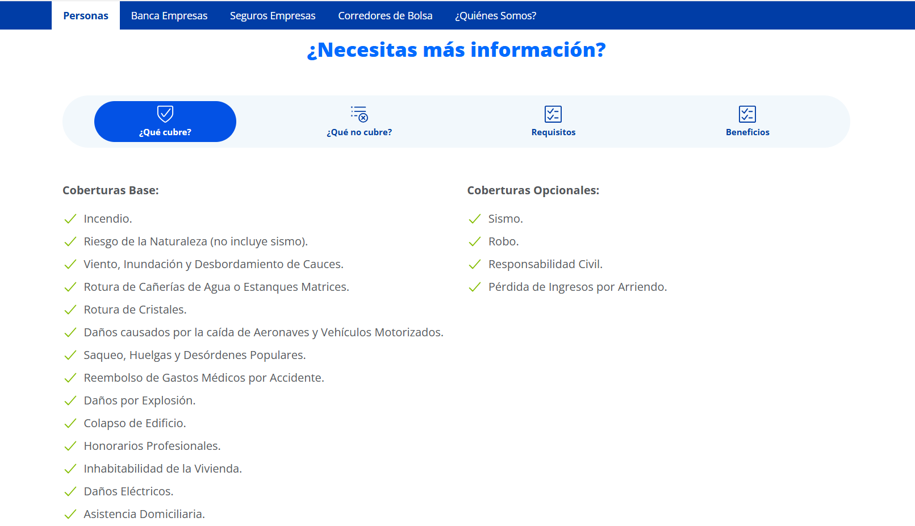Screen dimensions: 915x526
Task: Click the checkmark beside Viento, Inundación
Action: tap(70, 265)
